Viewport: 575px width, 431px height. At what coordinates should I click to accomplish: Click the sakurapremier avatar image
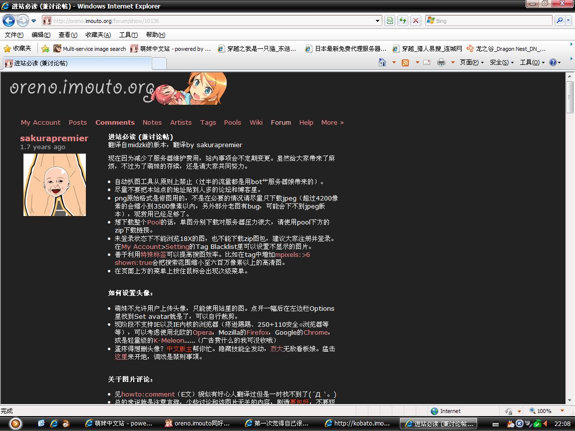54,185
